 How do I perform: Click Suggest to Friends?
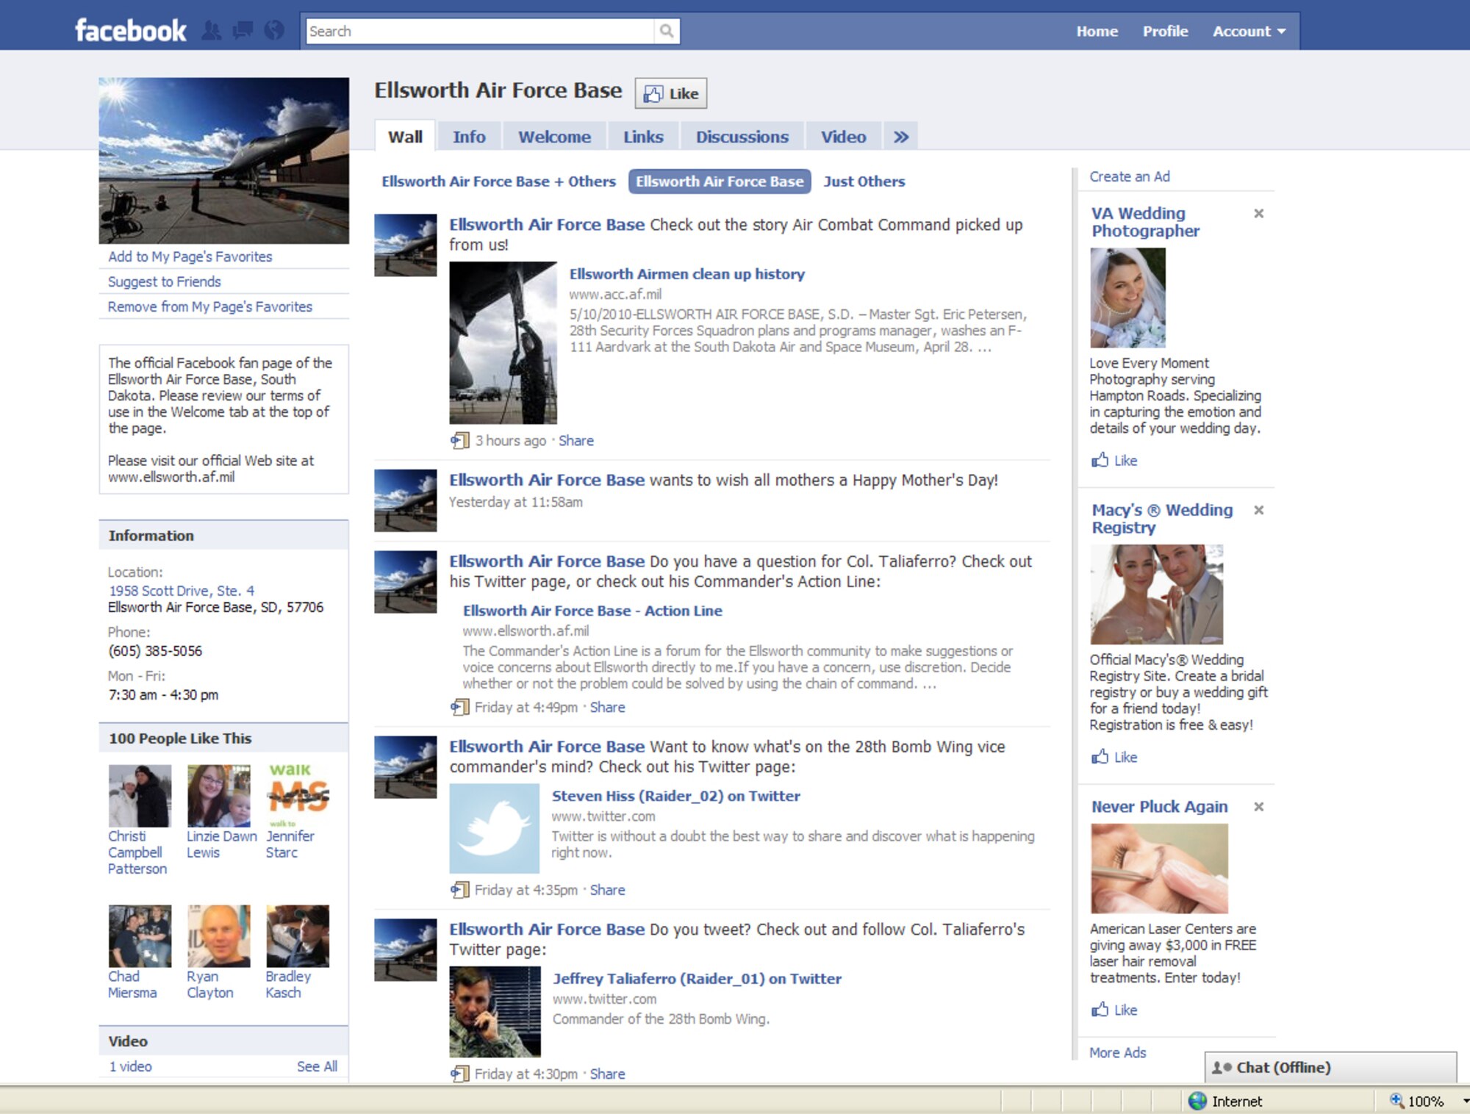click(164, 281)
